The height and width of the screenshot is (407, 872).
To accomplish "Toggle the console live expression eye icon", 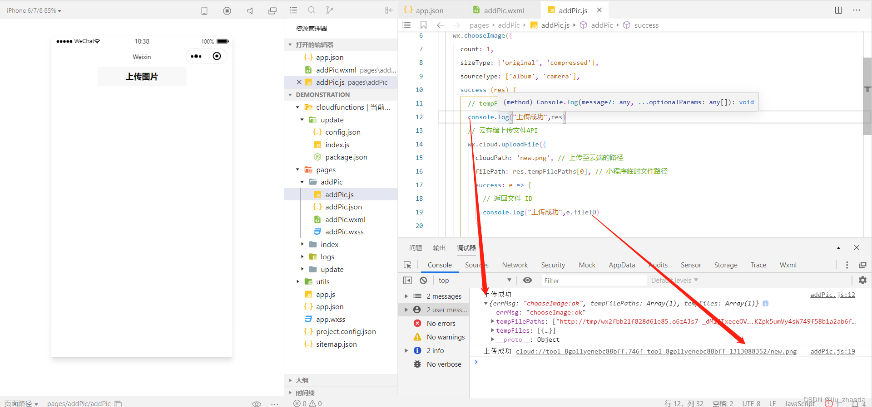I will [527, 281].
